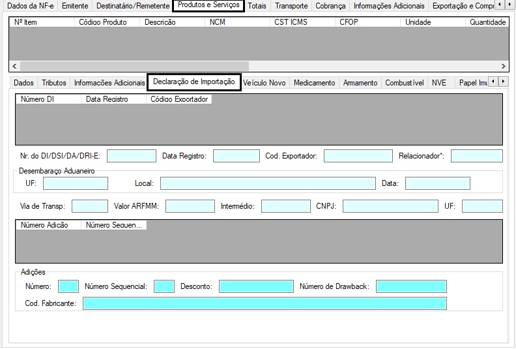Image resolution: width=516 pixels, height=349 pixels.
Task: Click the Desembaraço Local field
Action: point(268,183)
